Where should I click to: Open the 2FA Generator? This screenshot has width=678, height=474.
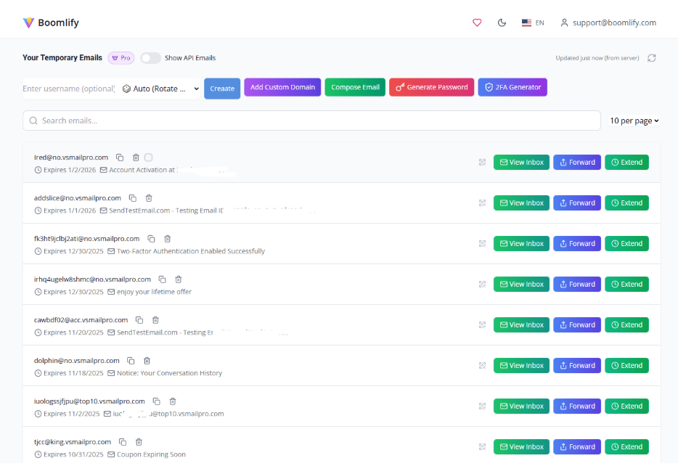click(x=512, y=87)
